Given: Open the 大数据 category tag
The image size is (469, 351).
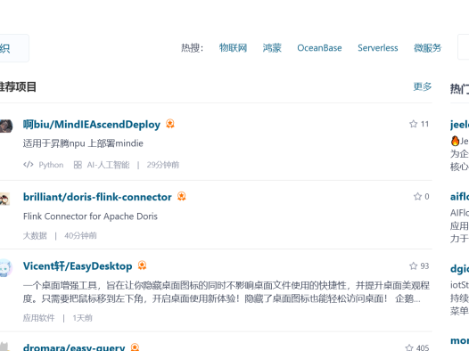Looking at the screenshot, I should [35, 236].
